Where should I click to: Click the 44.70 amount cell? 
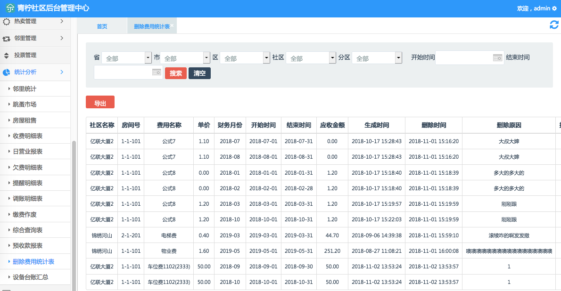(332, 235)
